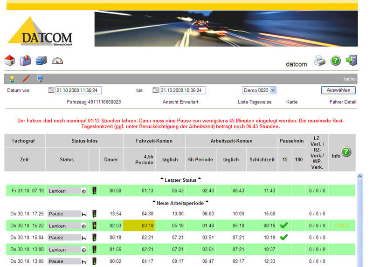The height and width of the screenshot is (267, 373).
Task: Open the Karte map view
Action: [x=292, y=102]
